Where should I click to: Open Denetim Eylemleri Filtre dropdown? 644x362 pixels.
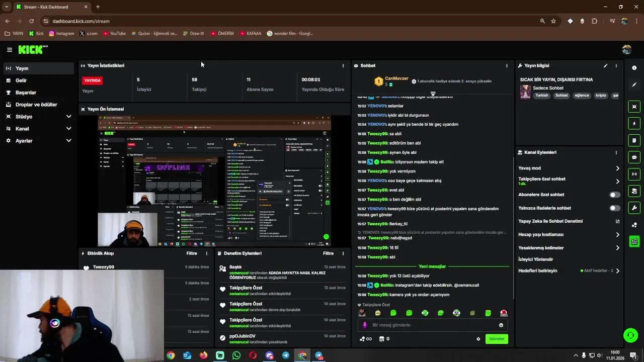tap(328, 253)
